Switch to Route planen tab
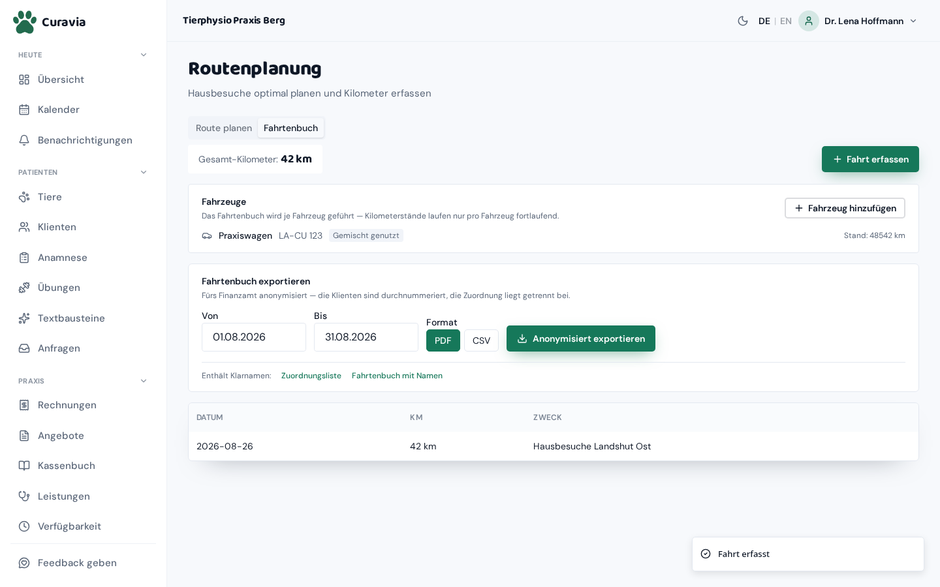940x587 pixels. pyautogui.click(x=224, y=128)
